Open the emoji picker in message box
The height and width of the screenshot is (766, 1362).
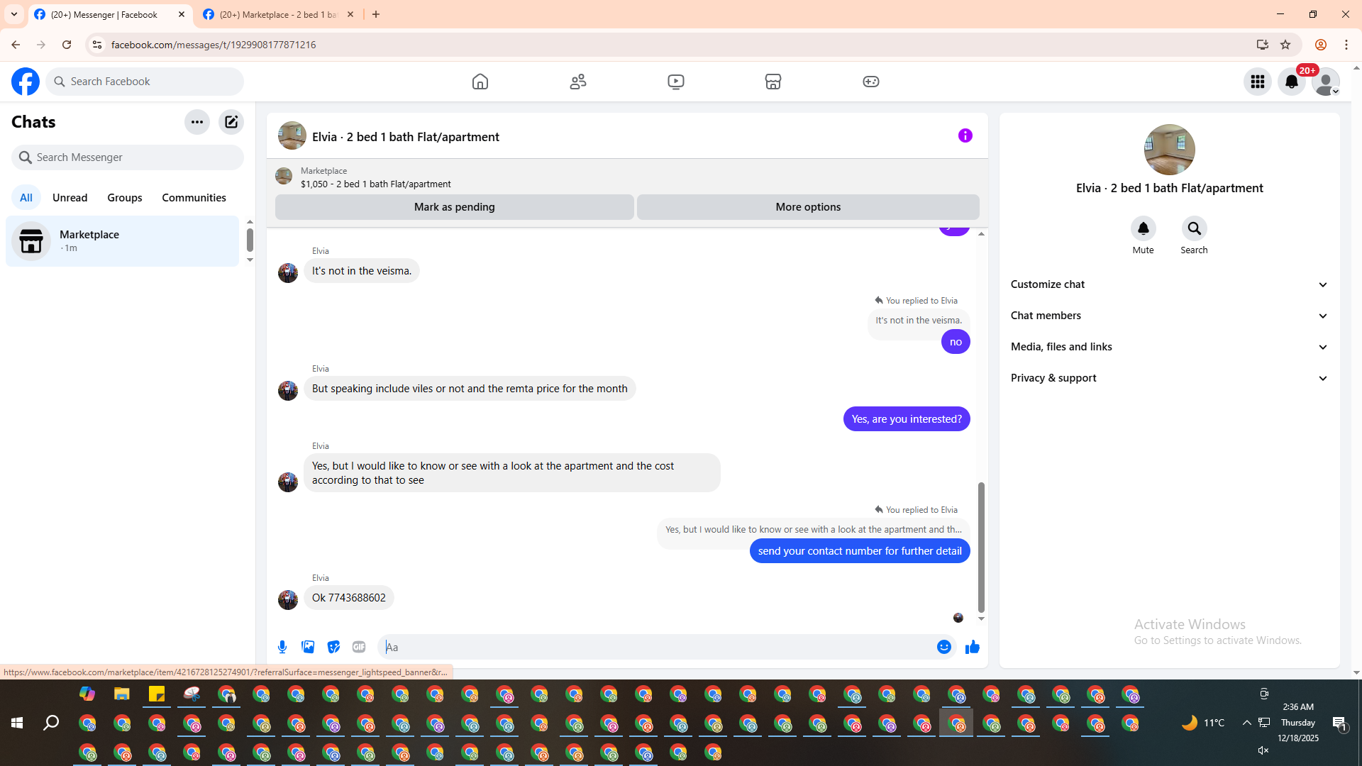click(x=943, y=647)
